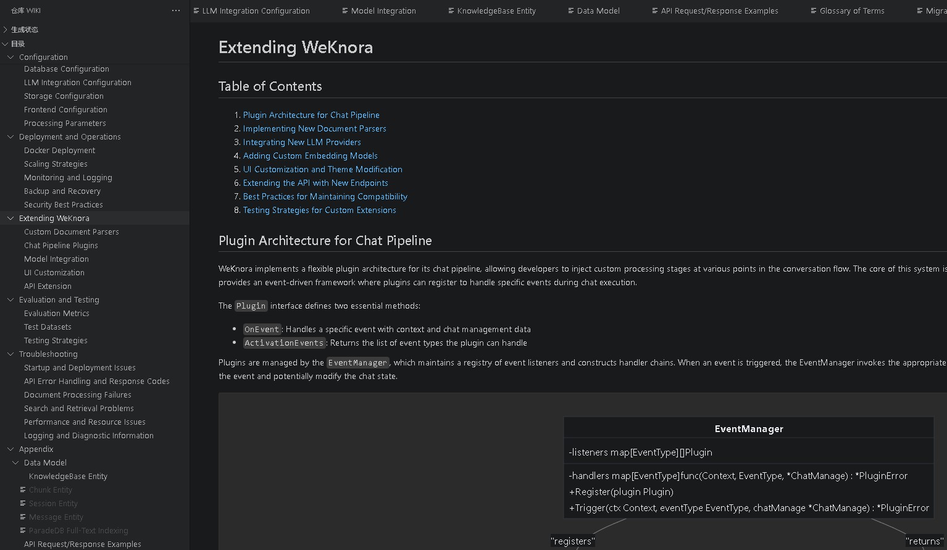Click the tab icon of API Request/Response Examples

click(655, 10)
